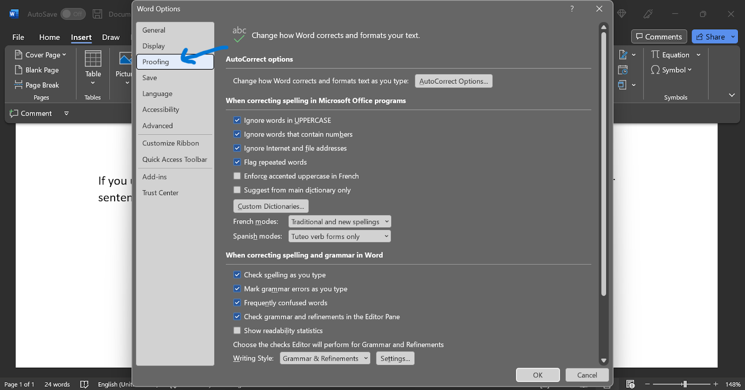Expand the Equation dropdown arrow

(x=698, y=55)
